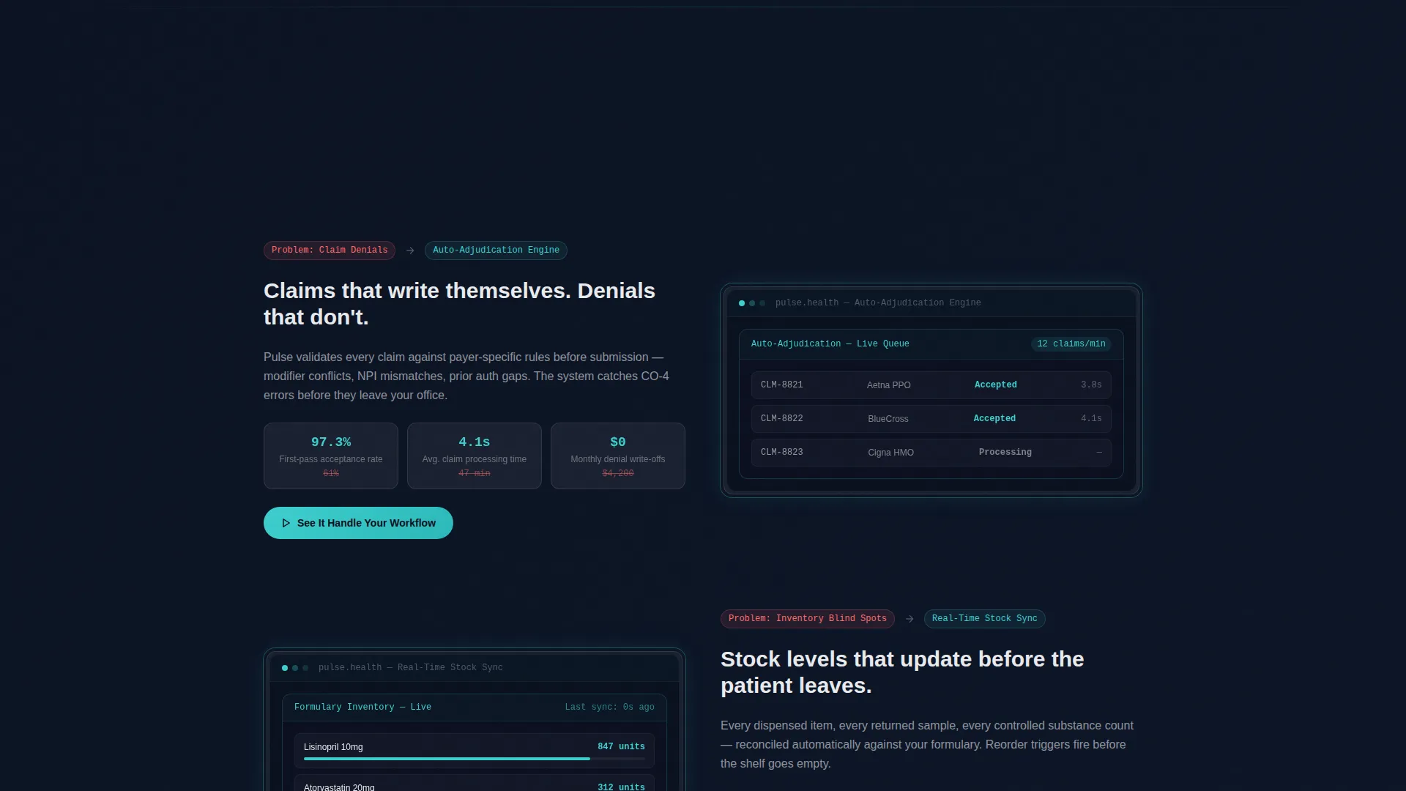
Task: Click the 4.1s time in the CLM-8822 row
Action: 1091,419
